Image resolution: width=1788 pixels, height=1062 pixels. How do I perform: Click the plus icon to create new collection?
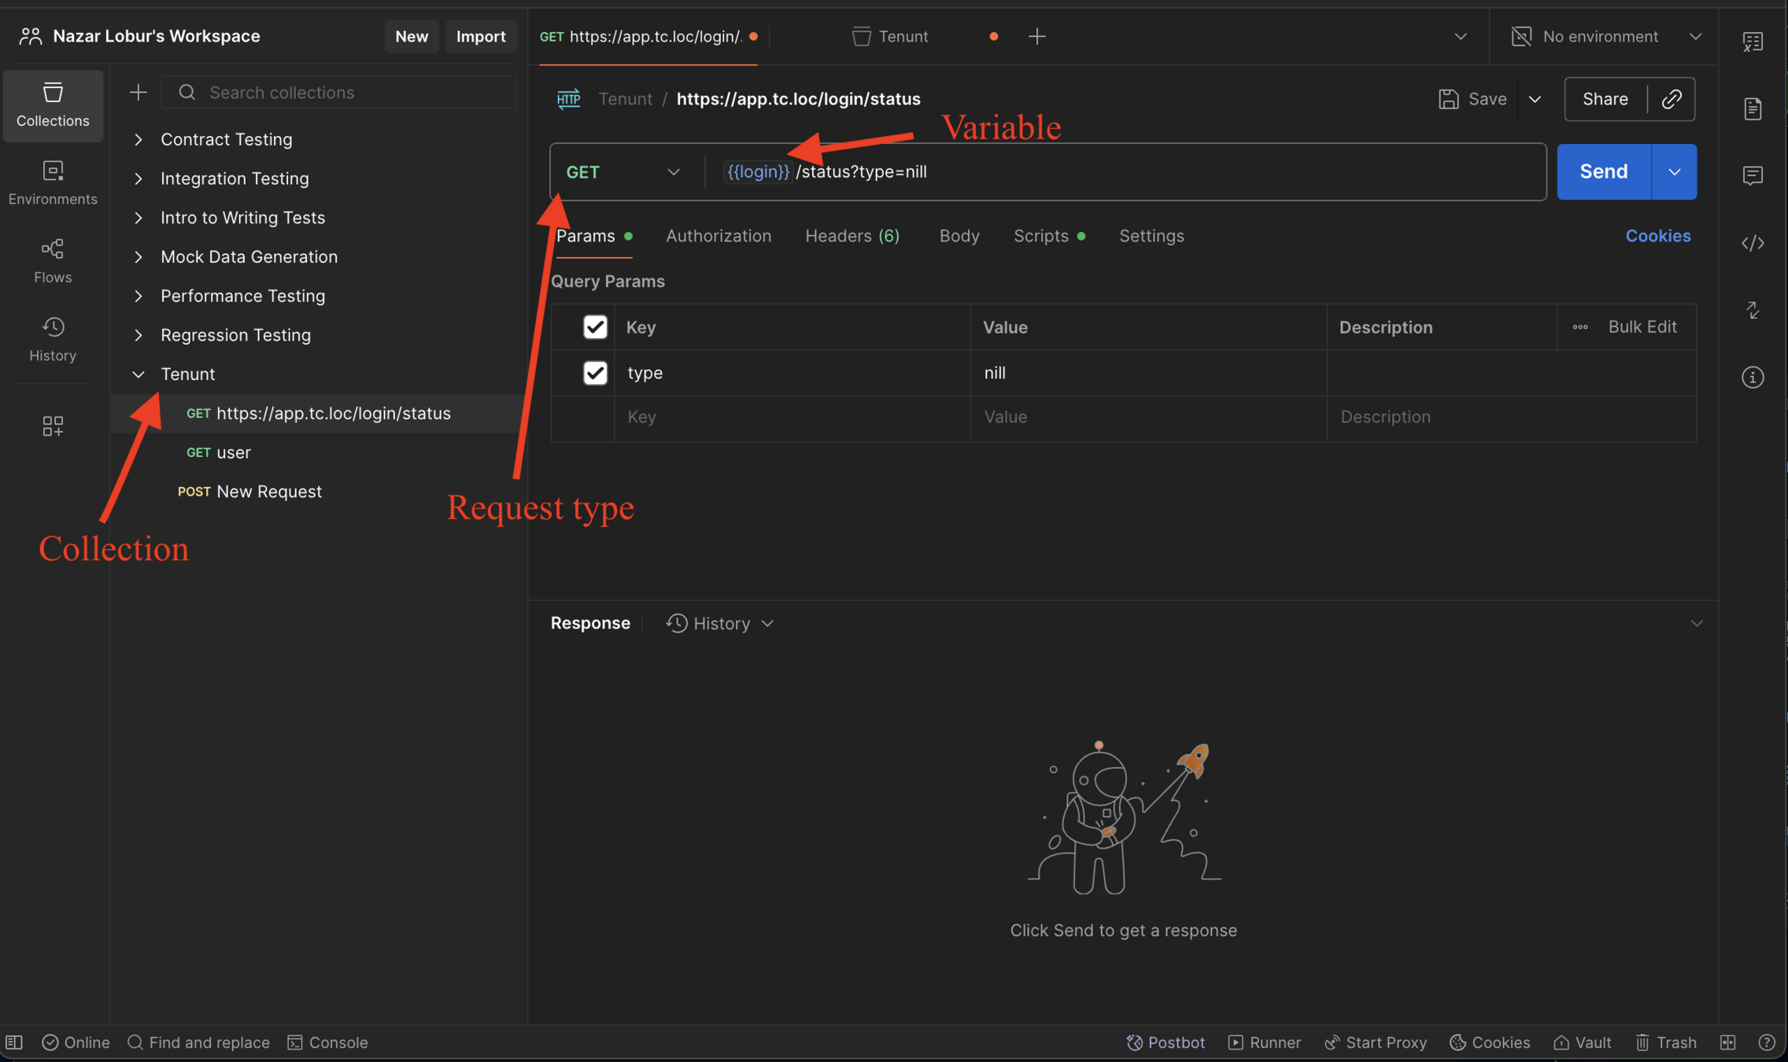[139, 93]
